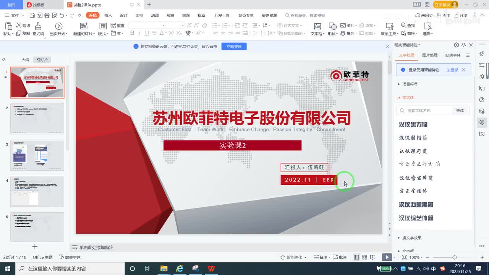This screenshot has width=489, height=275.
Task: Toggle Subscript X₂ formatting
Action: 179,33
